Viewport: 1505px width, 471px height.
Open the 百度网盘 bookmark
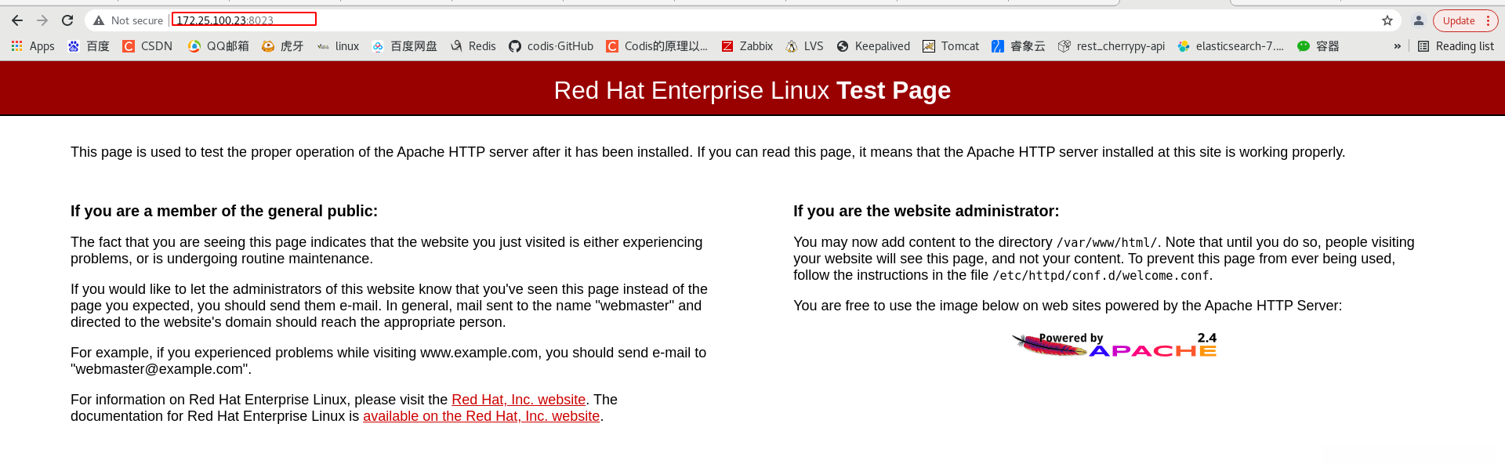(404, 46)
